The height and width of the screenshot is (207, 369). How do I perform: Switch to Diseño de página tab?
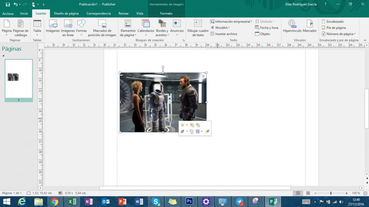pyautogui.click(x=66, y=14)
